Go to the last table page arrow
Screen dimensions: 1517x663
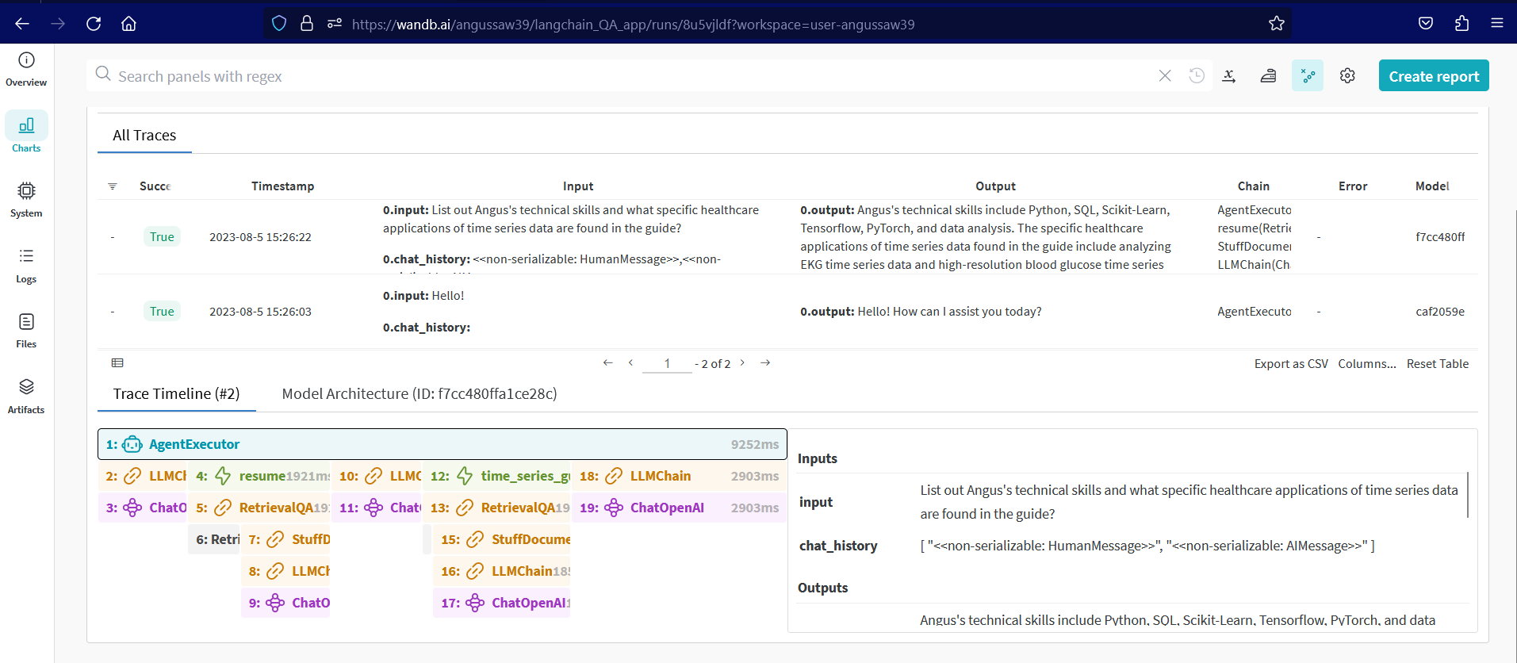tap(765, 362)
